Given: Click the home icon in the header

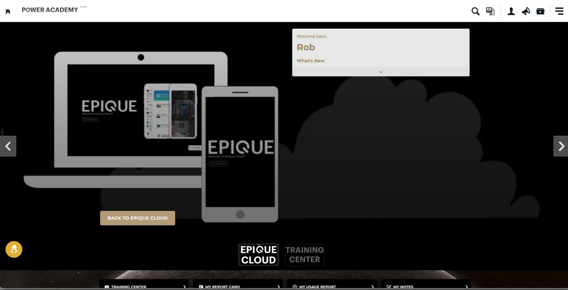Looking at the screenshot, I should [8, 11].
